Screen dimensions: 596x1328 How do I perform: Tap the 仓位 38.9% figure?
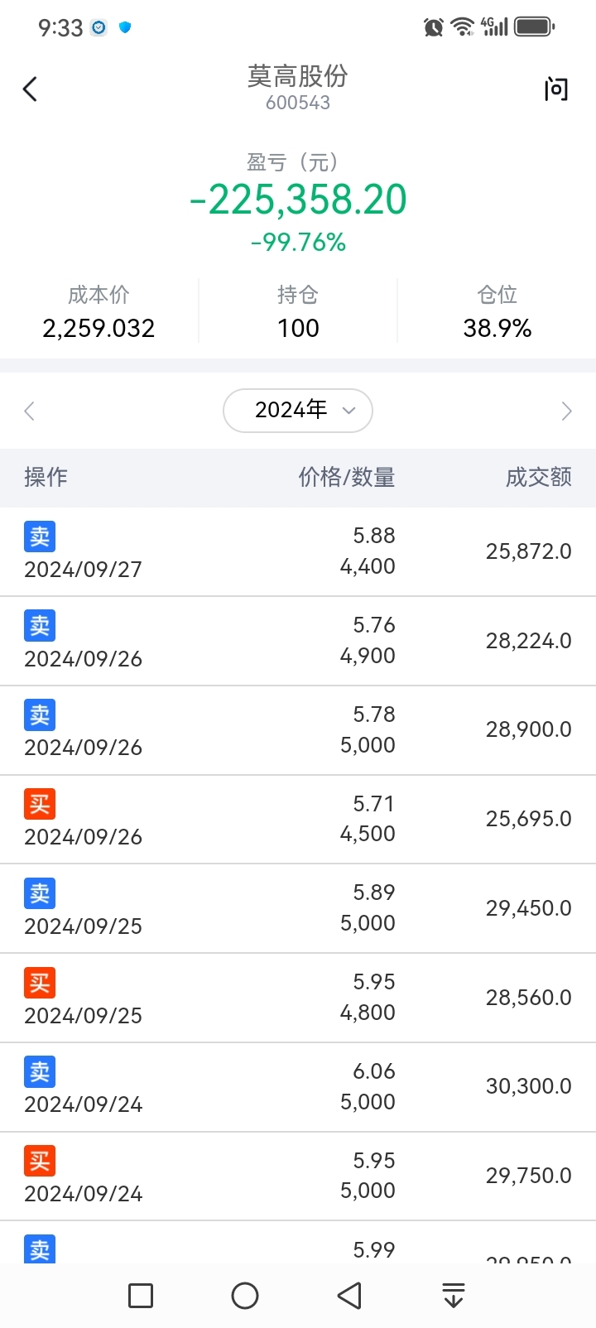click(497, 328)
